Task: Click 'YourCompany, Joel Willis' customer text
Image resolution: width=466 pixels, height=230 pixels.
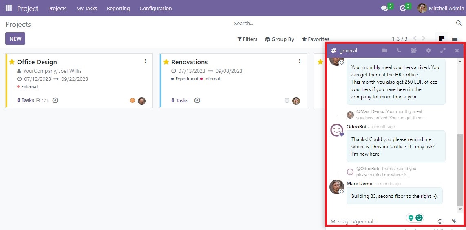Action: 52,71
